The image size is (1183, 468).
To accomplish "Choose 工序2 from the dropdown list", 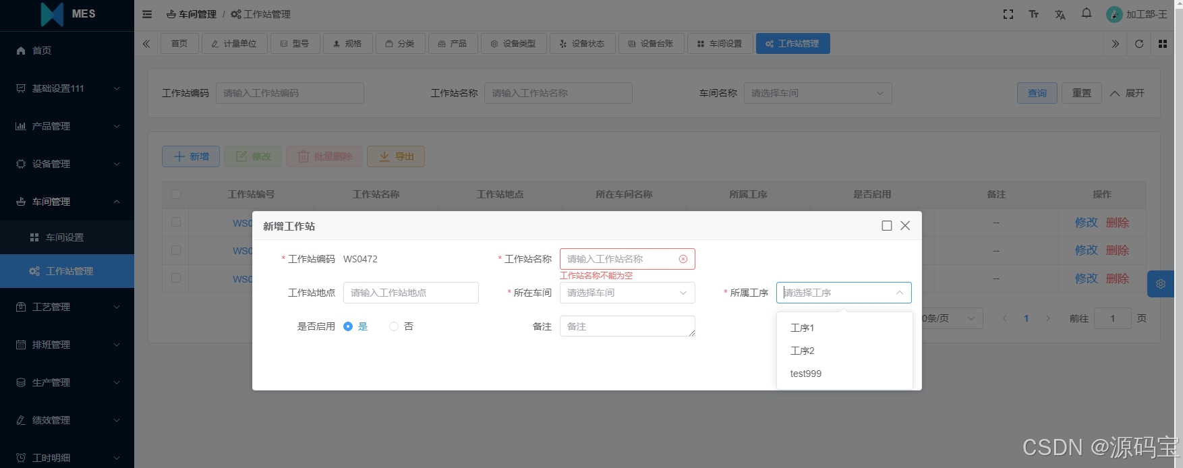I will (844, 351).
